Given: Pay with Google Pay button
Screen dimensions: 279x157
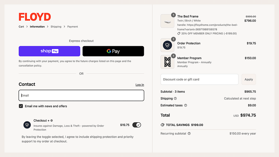Looking at the screenshot, I should pos(113,51).
